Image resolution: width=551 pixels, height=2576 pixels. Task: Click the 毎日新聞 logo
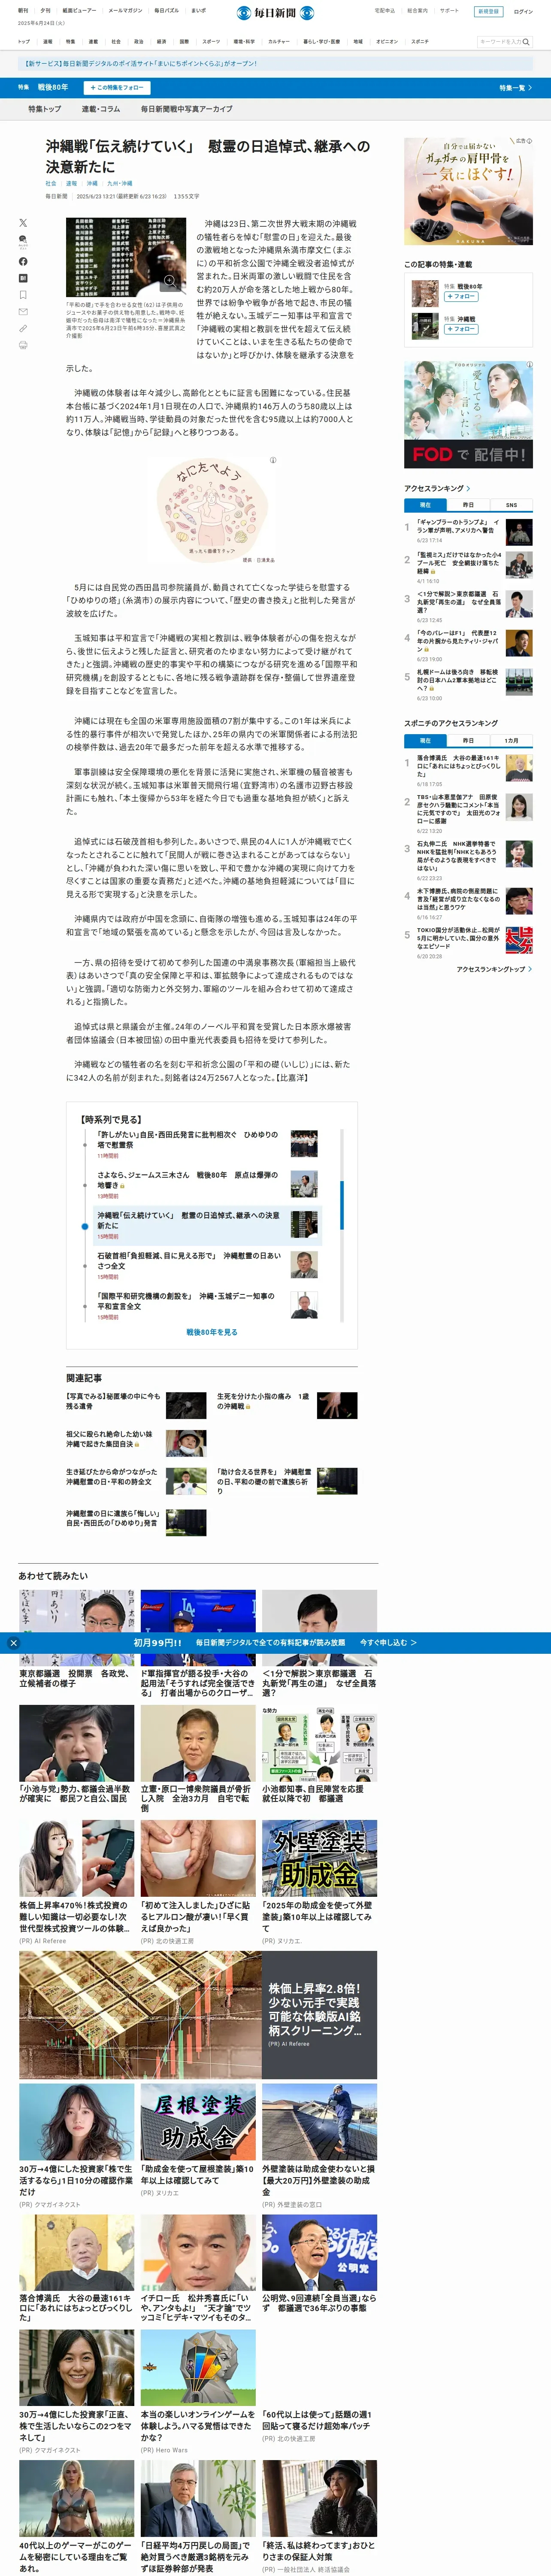(x=275, y=13)
